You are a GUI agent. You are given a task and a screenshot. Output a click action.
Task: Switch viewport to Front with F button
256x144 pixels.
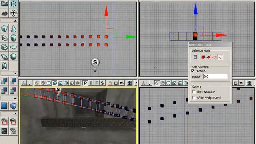pos(96,83)
